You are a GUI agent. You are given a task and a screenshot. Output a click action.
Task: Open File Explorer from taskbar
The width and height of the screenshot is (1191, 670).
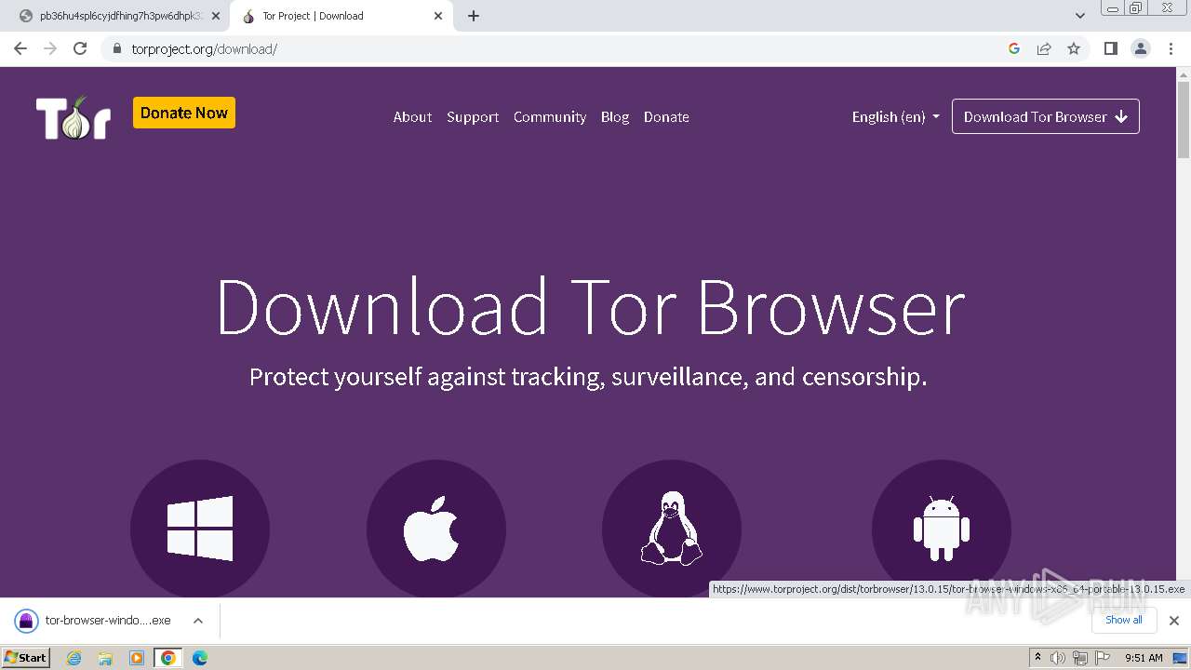pyautogui.click(x=105, y=658)
